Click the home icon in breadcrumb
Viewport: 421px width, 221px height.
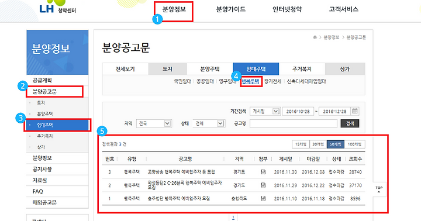(x=315, y=37)
